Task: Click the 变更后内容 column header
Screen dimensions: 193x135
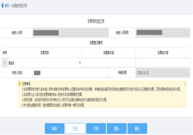Action: tap(162, 53)
